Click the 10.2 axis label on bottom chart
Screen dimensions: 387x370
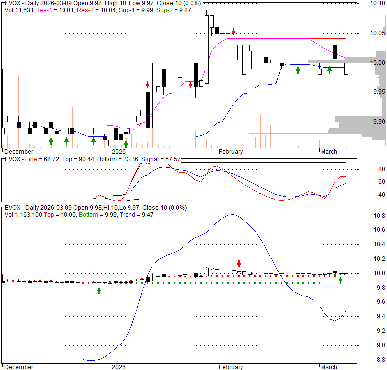tap(379, 259)
